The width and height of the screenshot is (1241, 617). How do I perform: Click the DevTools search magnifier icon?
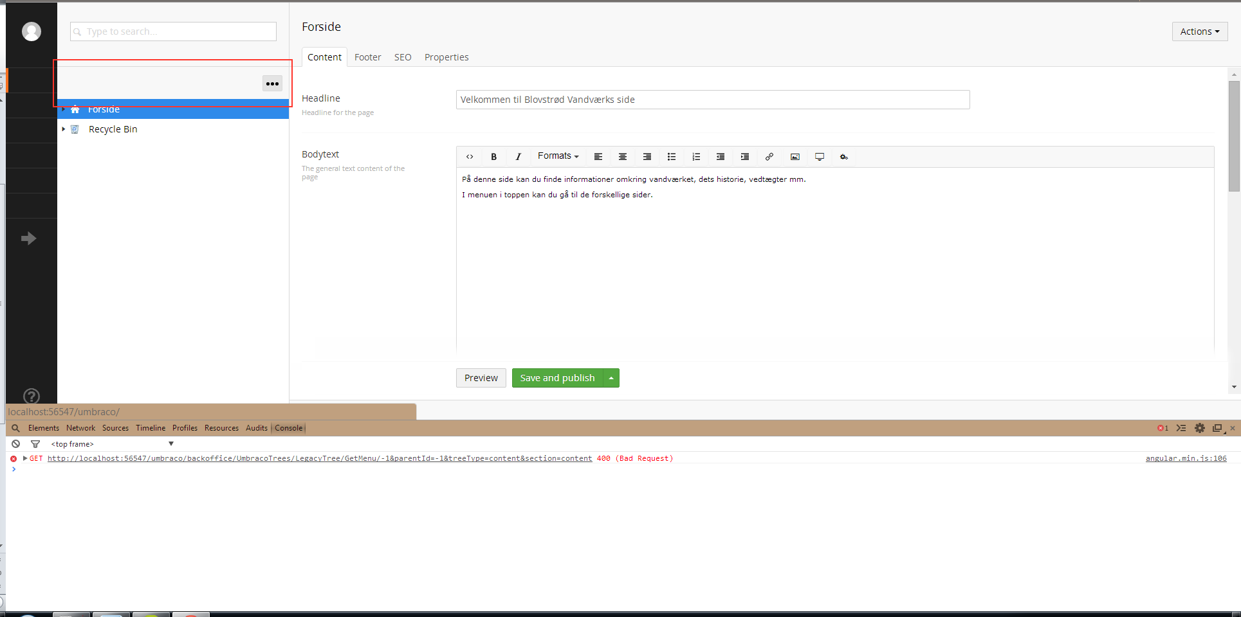tap(15, 428)
